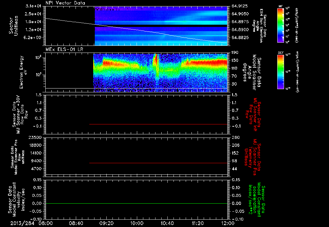Select the 'NPI Vector Data' panel title
Viewport: 329px width, 227px height.
point(65,3)
